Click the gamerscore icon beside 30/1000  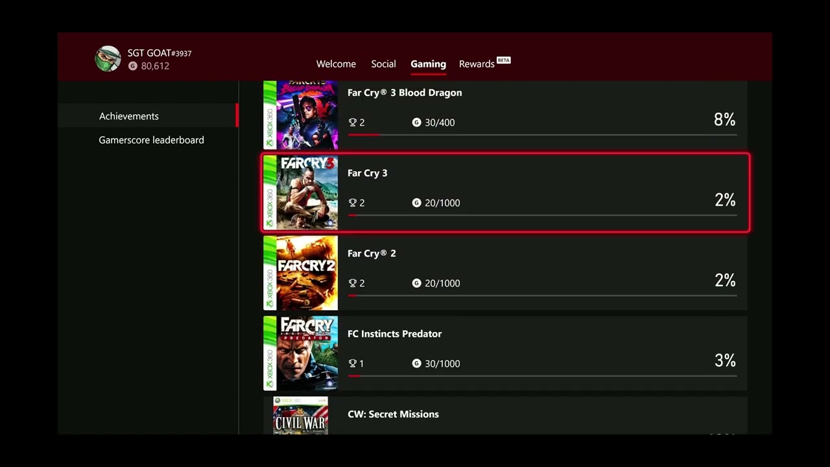coord(416,363)
